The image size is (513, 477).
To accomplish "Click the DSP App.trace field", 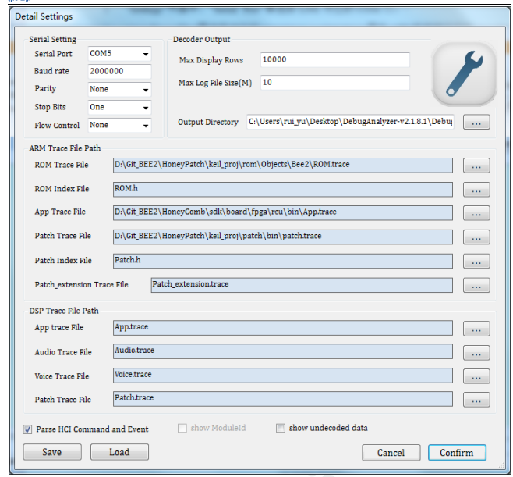I will coord(283,328).
